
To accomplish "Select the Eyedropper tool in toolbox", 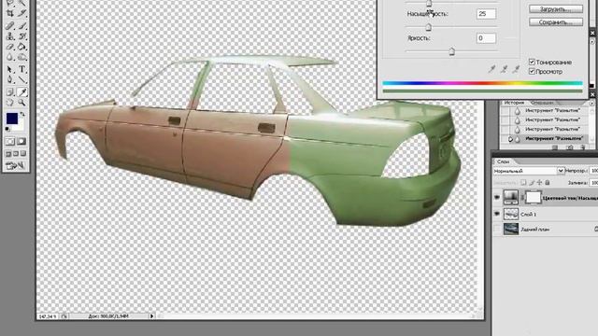I will pyautogui.click(x=22, y=91).
